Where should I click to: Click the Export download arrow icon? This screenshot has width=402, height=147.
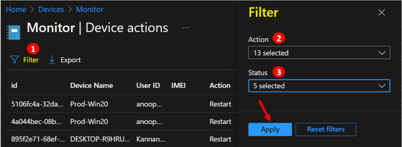click(x=52, y=60)
